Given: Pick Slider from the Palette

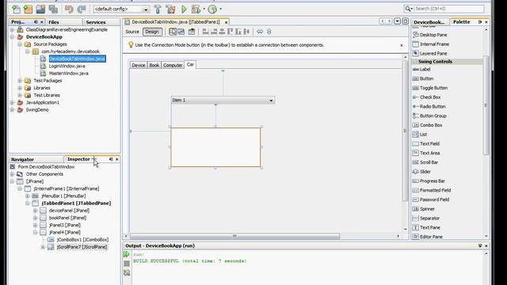Looking at the screenshot, I should tap(425, 172).
